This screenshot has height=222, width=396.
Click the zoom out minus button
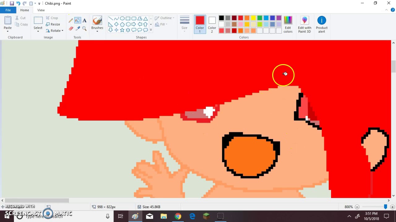tap(357, 207)
